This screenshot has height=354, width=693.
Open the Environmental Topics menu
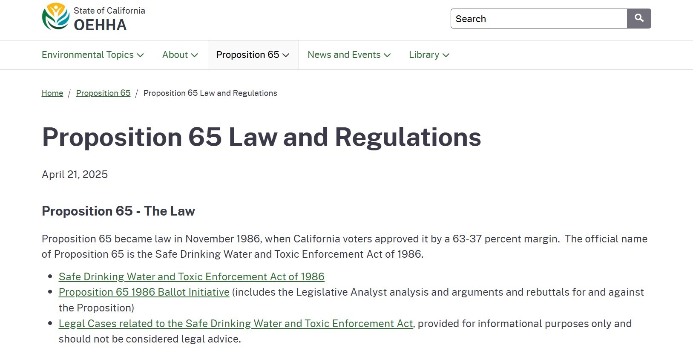(88, 55)
